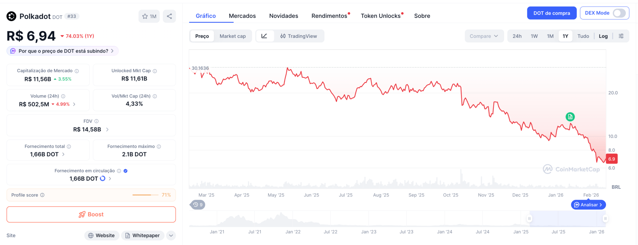Open 'Por que o preço de DOT está subindo?'
The image size is (638, 245).
pyautogui.click(x=62, y=51)
